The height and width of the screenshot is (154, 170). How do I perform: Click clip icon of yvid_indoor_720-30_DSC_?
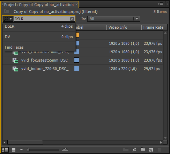(15, 69)
